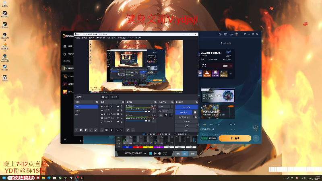Add a scene transition with plus icon
The image size is (322, 181).
[161, 115]
